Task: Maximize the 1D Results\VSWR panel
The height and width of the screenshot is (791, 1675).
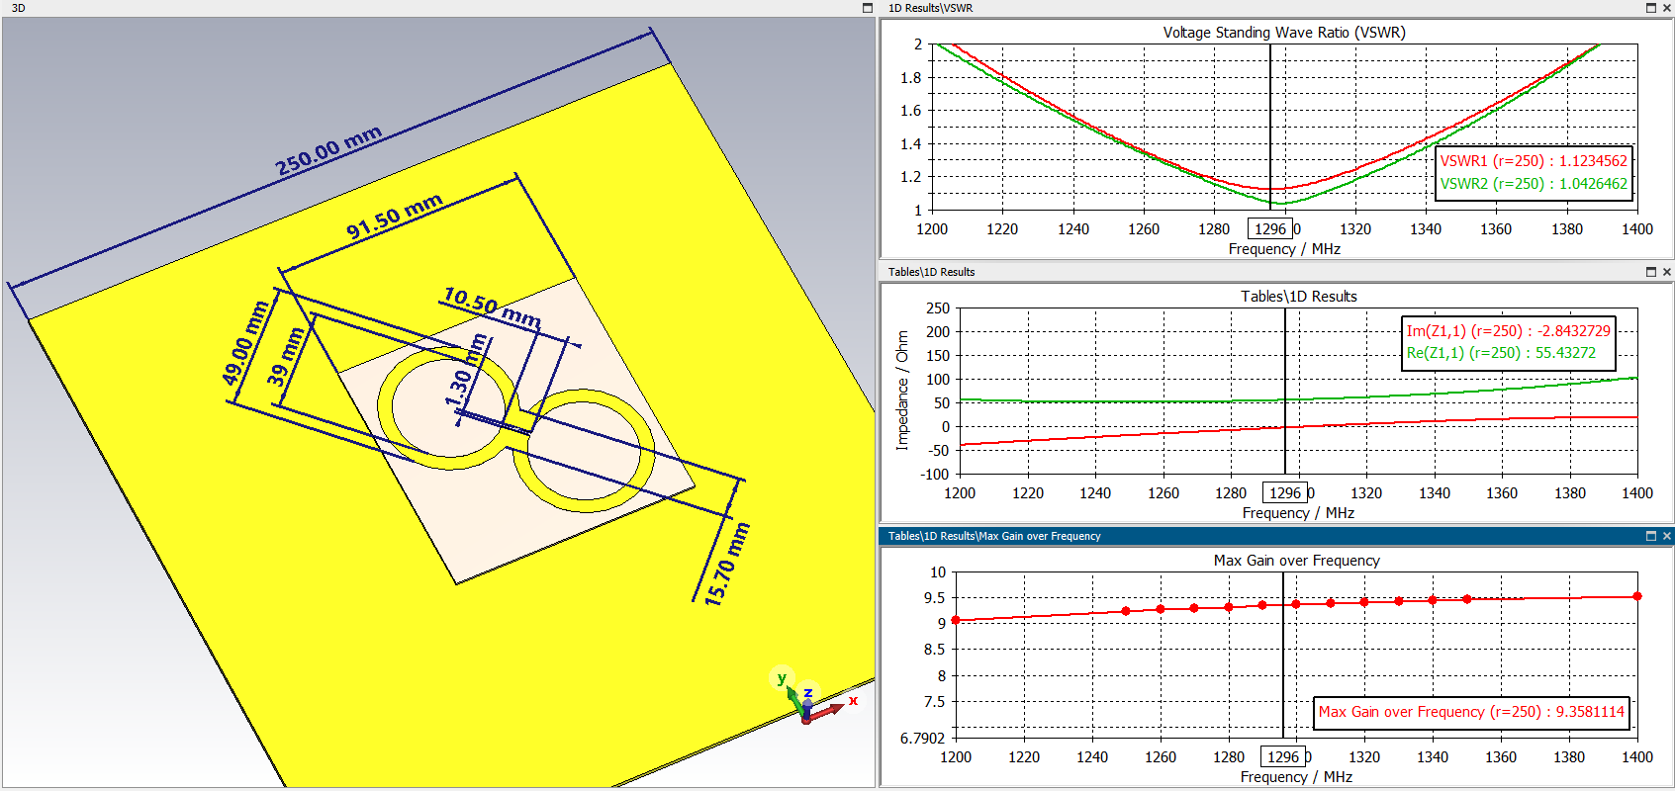Action: pyautogui.click(x=1650, y=8)
